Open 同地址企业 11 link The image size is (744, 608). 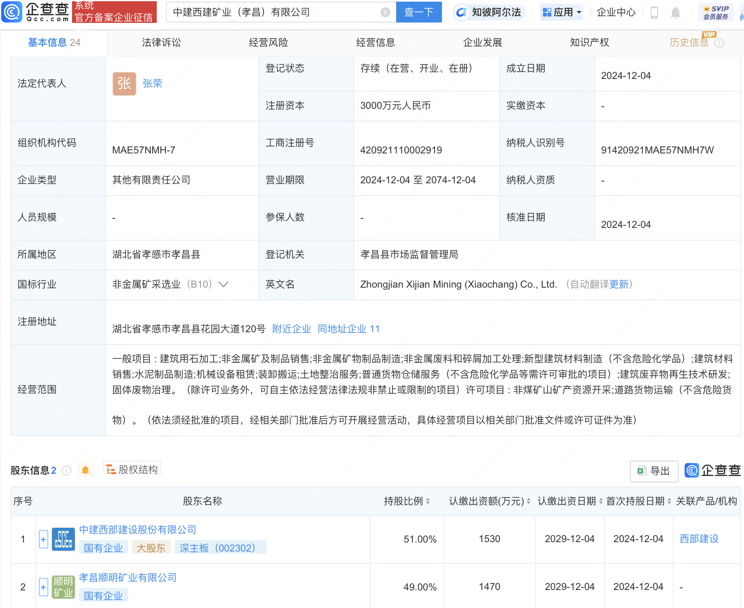349,329
